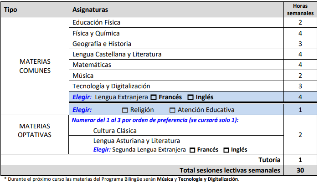Tick the Religión checkbox
Image resolution: width=319 pixels, height=183 pixels.
click(x=125, y=110)
